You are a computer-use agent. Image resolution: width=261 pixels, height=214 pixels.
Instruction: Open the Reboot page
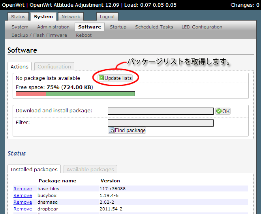84,35
